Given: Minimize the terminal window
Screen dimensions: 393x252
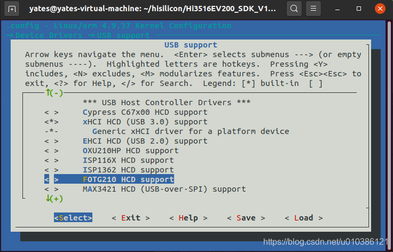Looking at the screenshot, I should [337, 9].
